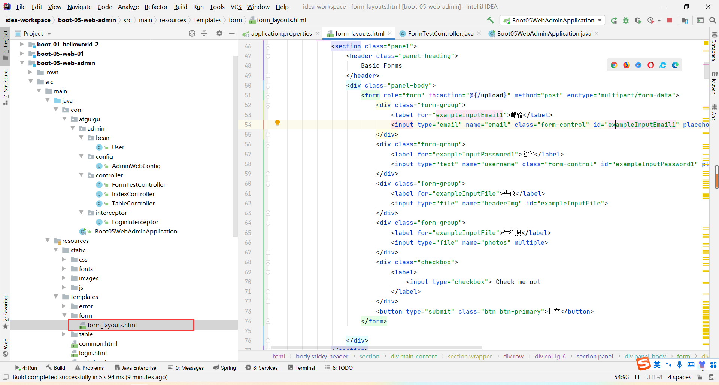Click the Build Project hammer icon
This screenshot has width=719, height=385.
pos(490,20)
